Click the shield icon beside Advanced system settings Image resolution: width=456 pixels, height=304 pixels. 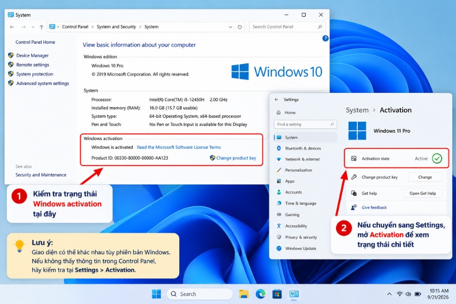(11, 83)
